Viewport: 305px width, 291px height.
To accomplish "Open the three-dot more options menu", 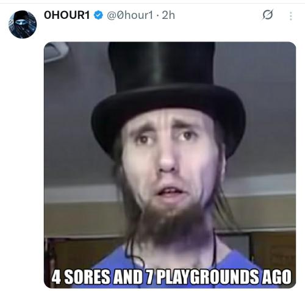I will click(x=291, y=16).
